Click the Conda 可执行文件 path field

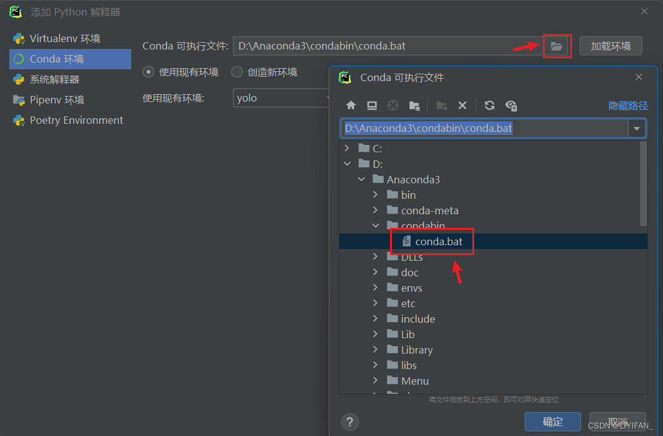pyautogui.click(x=388, y=46)
